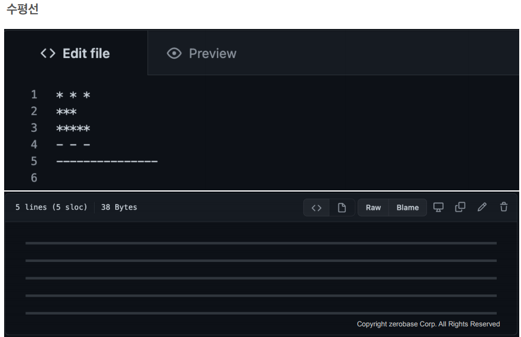The image size is (521, 337).
Task: Copy raw contents icon
Action: point(460,207)
